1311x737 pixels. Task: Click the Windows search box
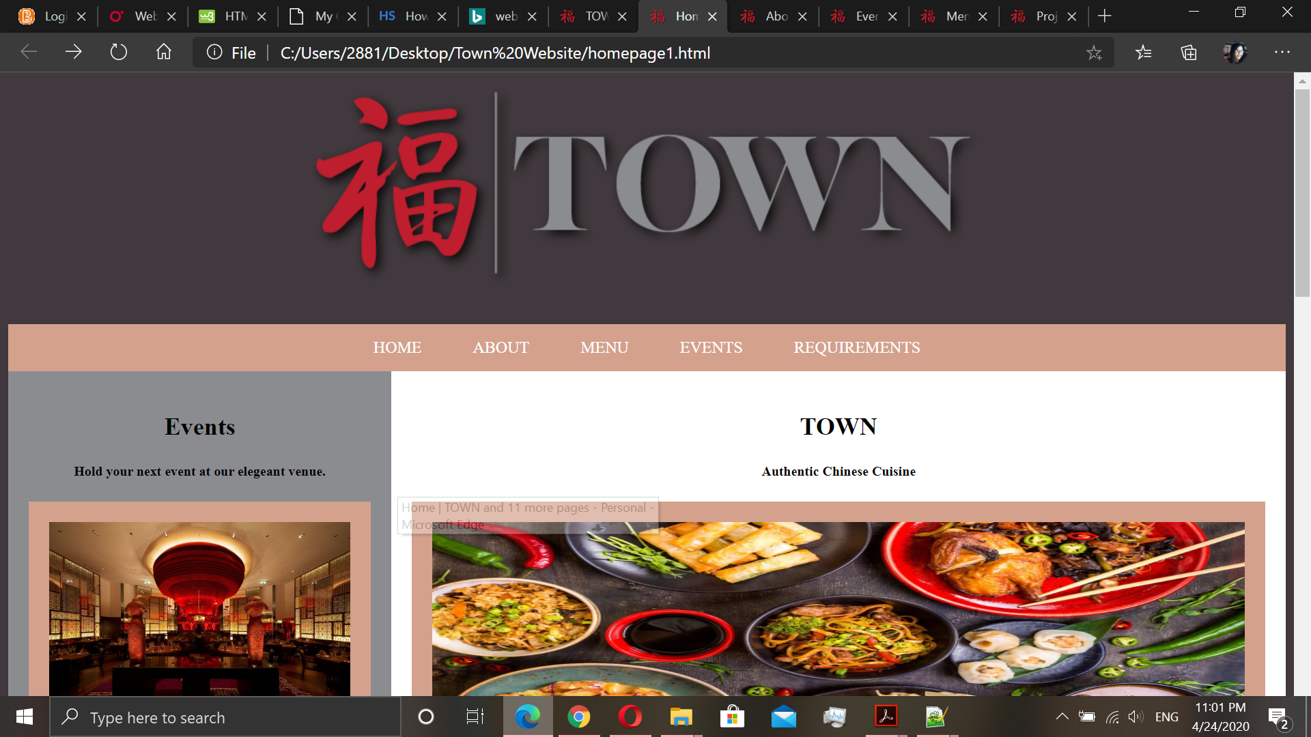coord(225,717)
